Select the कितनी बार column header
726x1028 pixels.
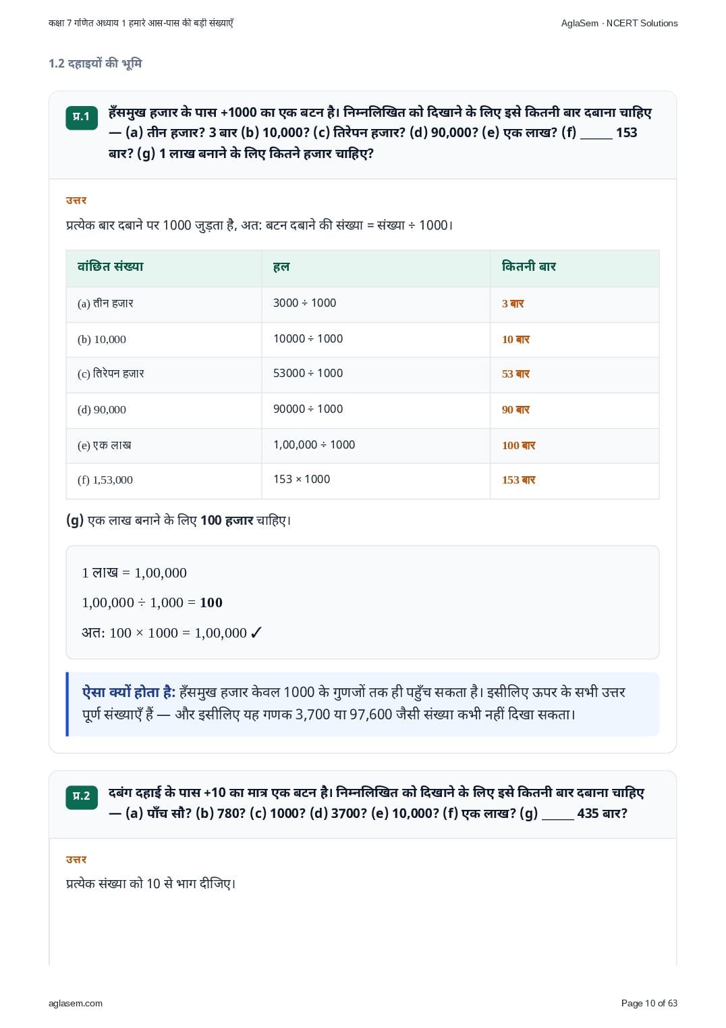click(528, 267)
